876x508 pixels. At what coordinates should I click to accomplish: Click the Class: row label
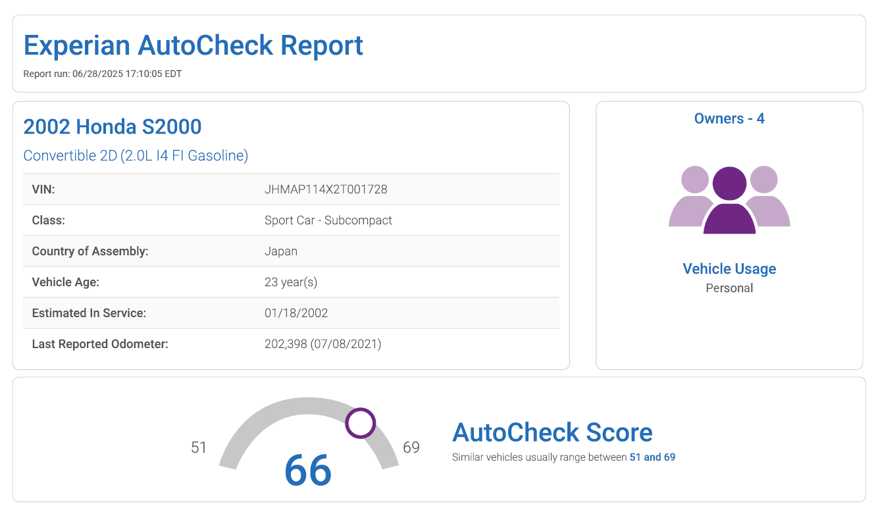click(49, 220)
